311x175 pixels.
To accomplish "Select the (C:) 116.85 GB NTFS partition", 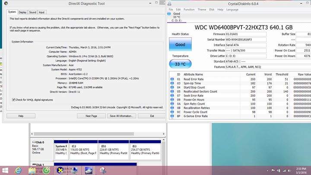I will pos(83,150).
